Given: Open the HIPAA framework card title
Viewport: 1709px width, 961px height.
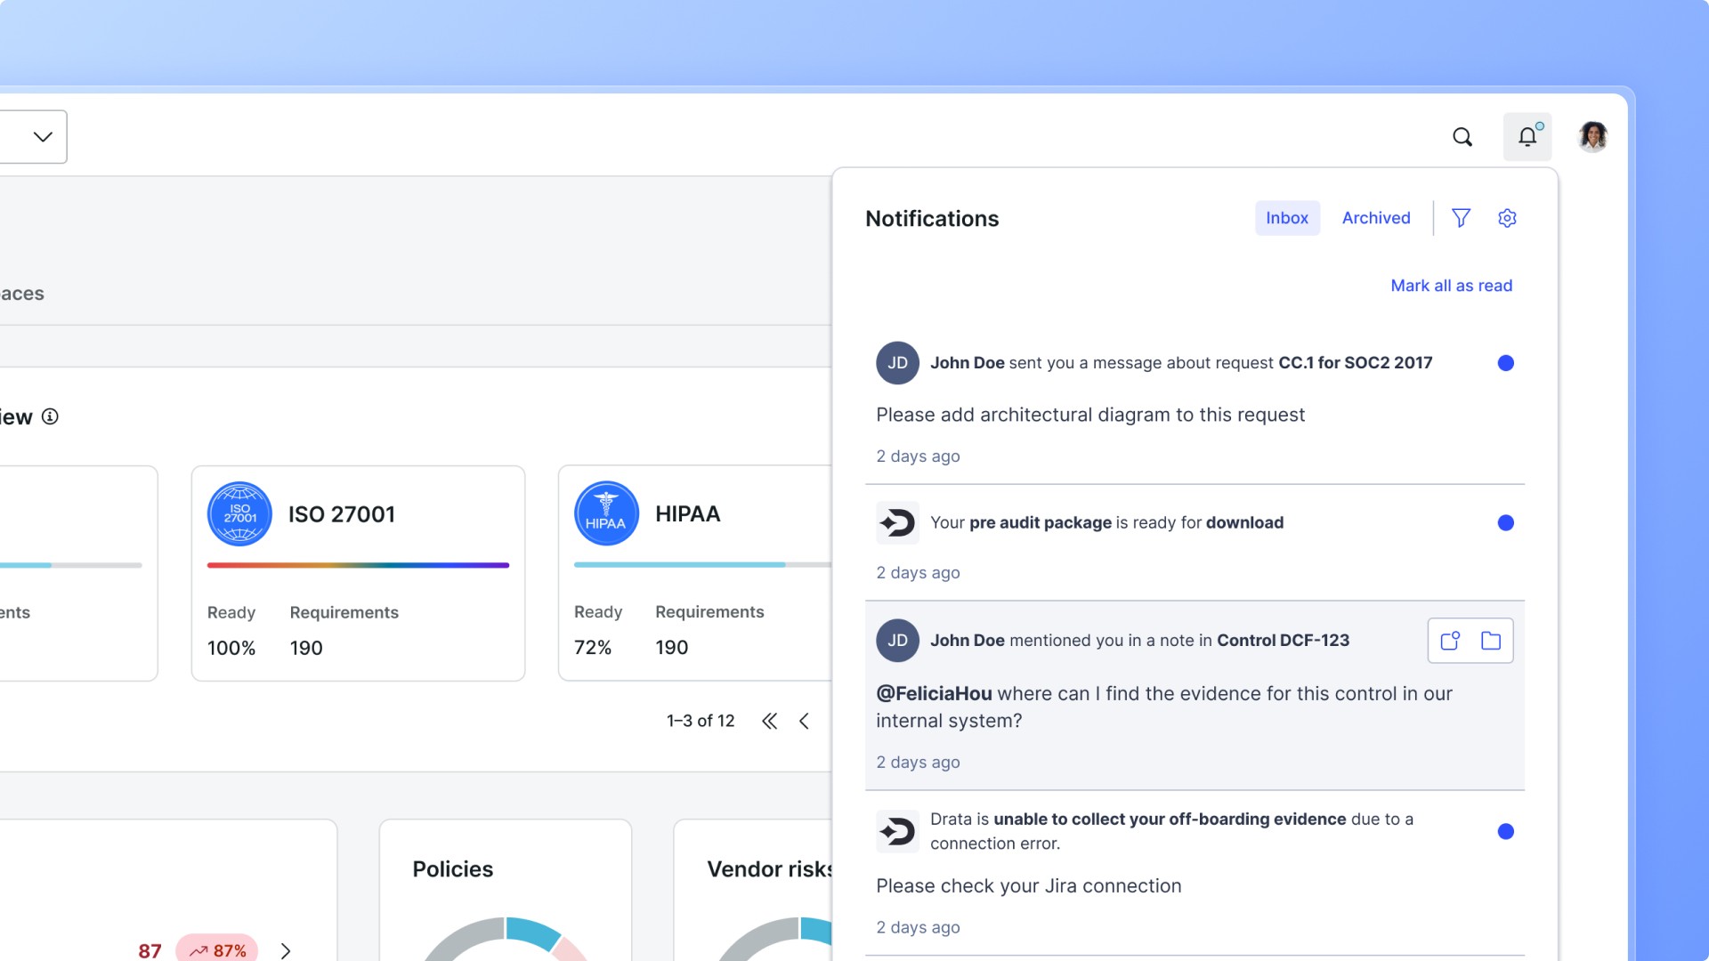Looking at the screenshot, I should tap(688, 513).
